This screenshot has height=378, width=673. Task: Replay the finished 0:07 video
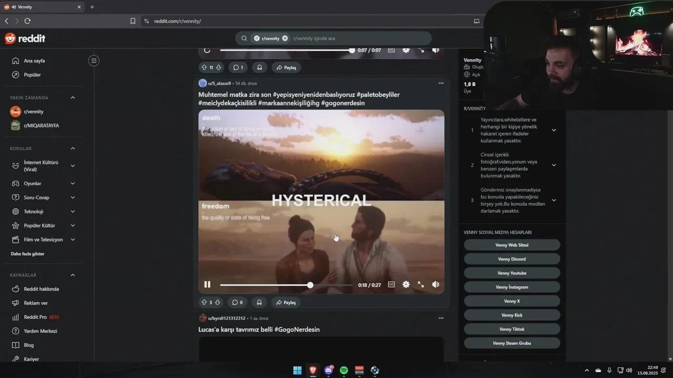[x=207, y=50]
